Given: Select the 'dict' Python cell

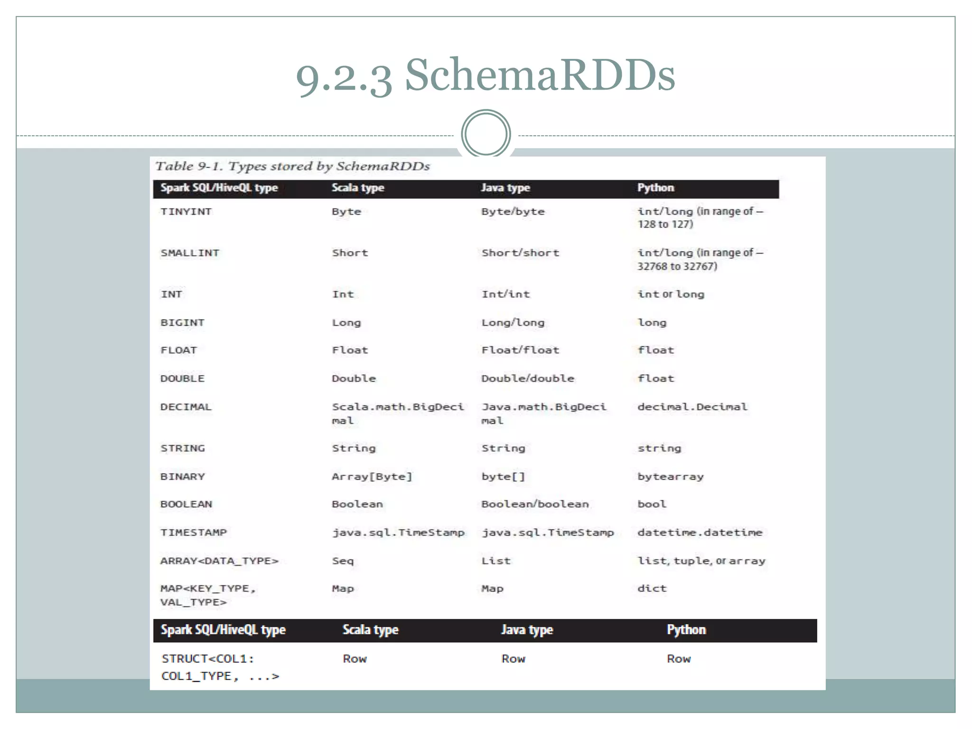Looking at the screenshot, I should (x=652, y=589).
